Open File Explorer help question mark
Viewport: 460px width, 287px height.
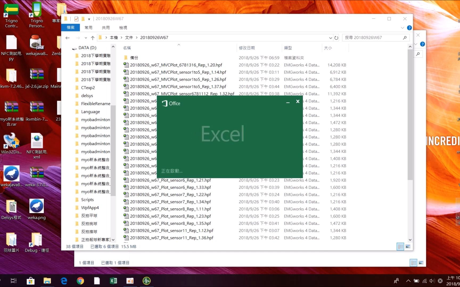point(409,28)
